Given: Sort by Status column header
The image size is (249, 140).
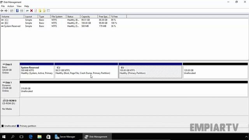Looking at the screenshot, I should [73, 16].
